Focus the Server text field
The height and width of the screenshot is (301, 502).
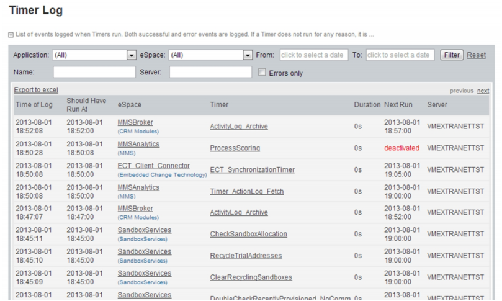(210, 73)
